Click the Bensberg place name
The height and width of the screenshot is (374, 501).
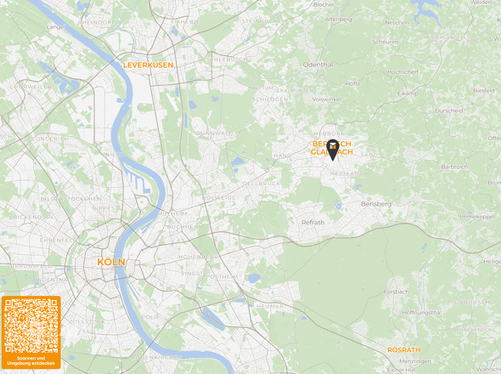click(376, 204)
